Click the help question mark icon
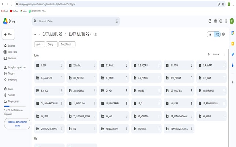Viewport: 236px width, 147px height. pos(215,21)
